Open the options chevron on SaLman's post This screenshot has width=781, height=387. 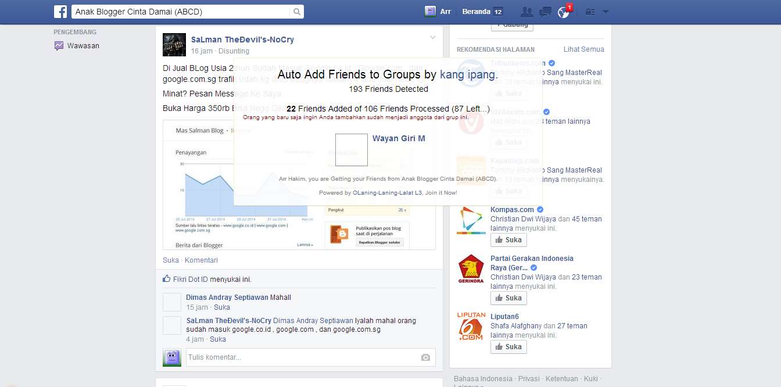pos(433,36)
